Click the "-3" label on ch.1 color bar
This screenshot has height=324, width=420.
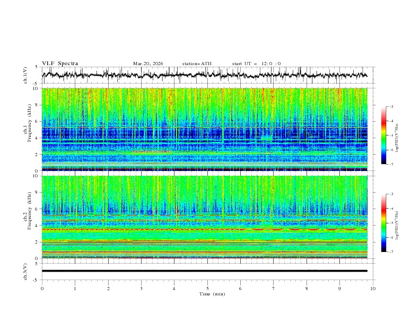391,106
